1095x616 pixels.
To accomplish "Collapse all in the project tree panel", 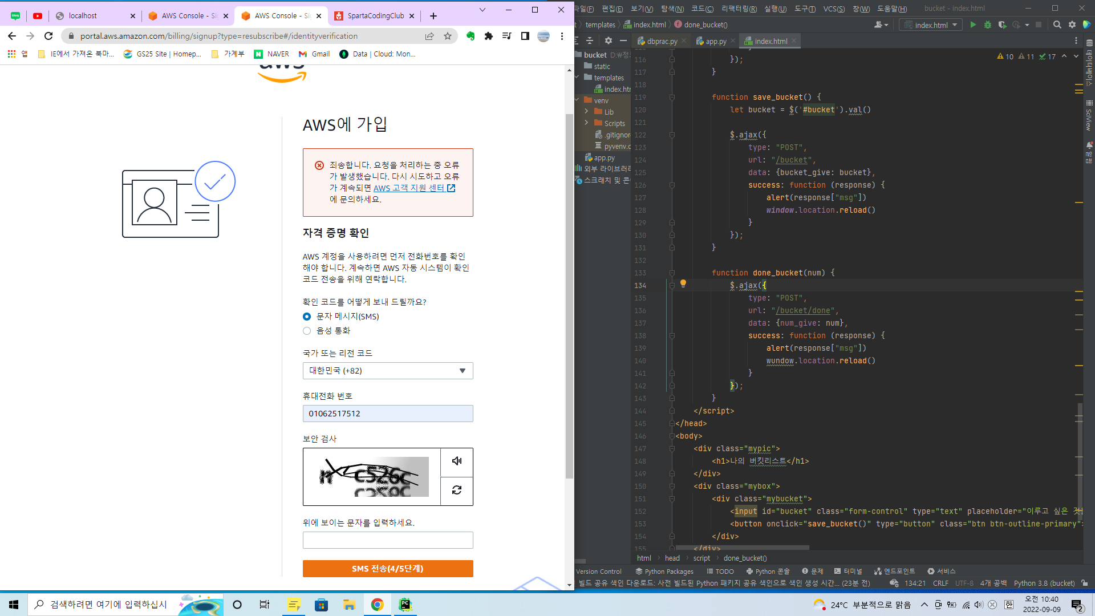I will click(x=590, y=41).
